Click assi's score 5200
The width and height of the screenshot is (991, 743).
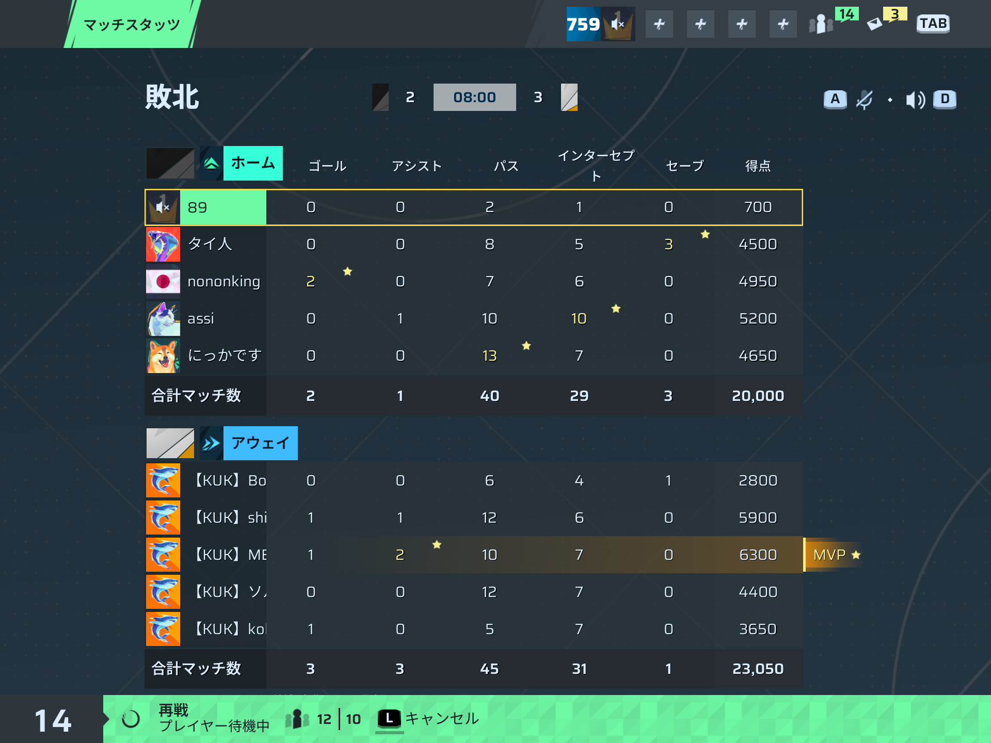point(758,319)
